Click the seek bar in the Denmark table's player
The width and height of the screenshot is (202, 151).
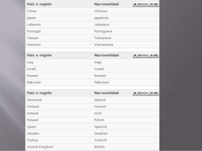click(143, 93)
